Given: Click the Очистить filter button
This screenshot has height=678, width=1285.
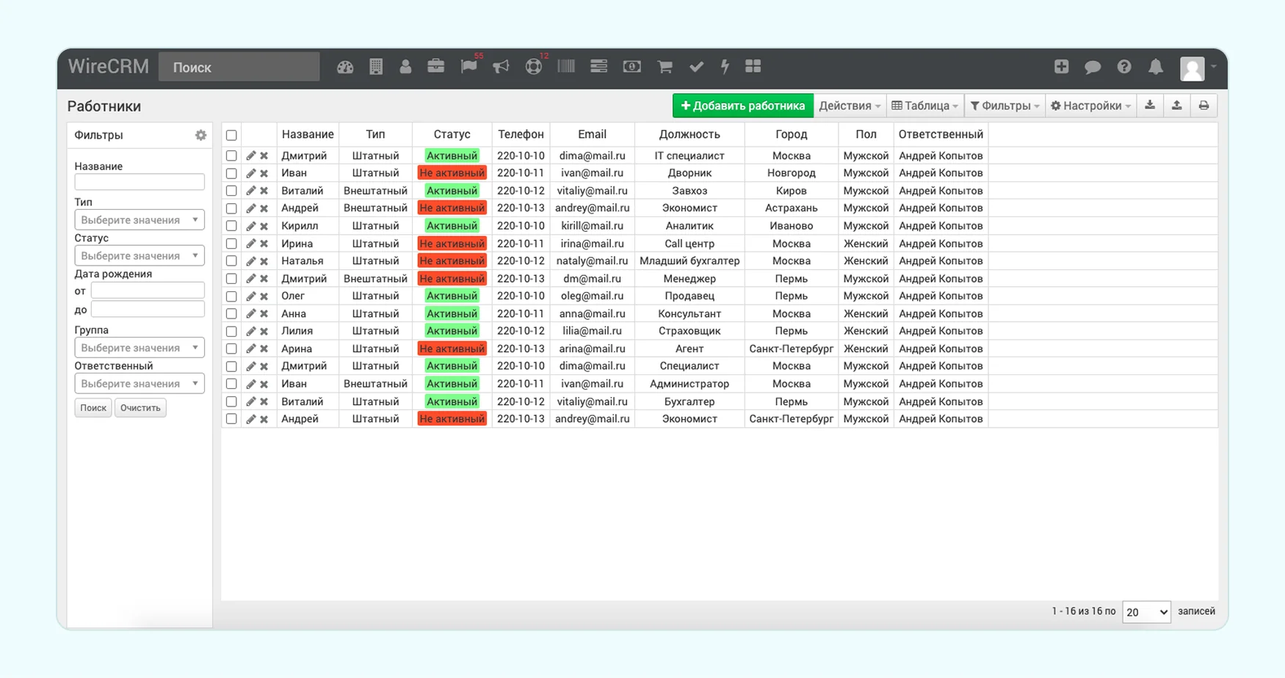Looking at the screenshot, I should [x=140, y=408].
